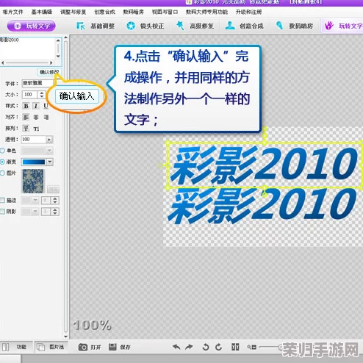
Task: Click the zoom magnifier icon
Action: point(252,347)
